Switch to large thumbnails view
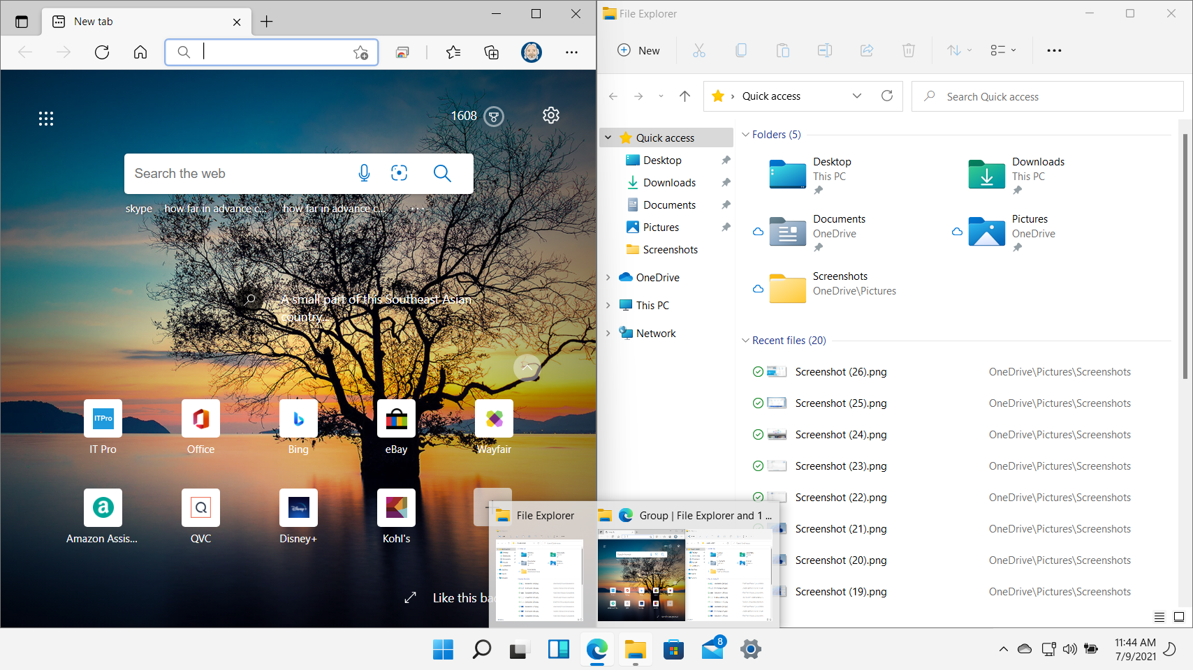 pyautogui.click(x=1178, y=617)
